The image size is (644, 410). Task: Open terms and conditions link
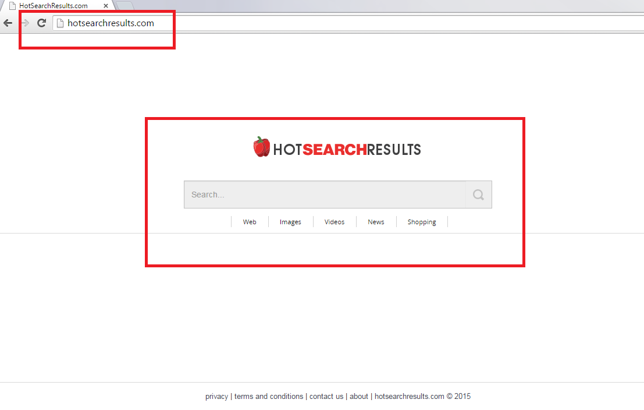[x=269, y=397]
